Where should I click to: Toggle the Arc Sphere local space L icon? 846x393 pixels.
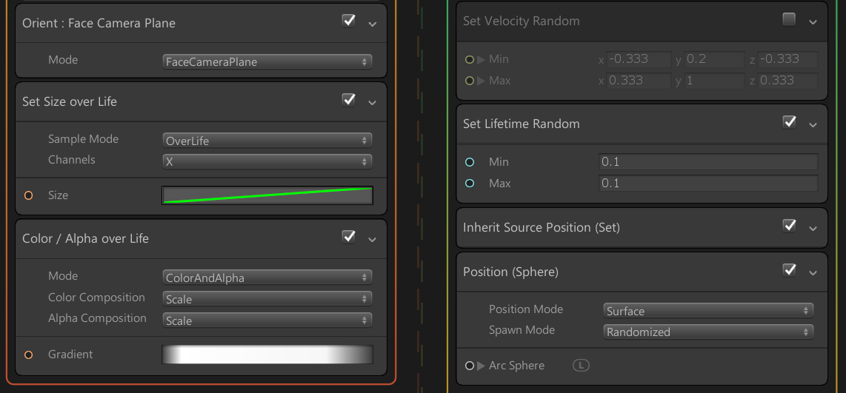click(x=581, y=366)
